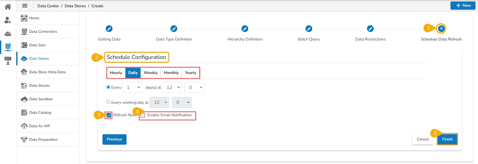Open the user settings icon in left rail
The height and width of the screenshot is (164, 478).
point(8,20)
